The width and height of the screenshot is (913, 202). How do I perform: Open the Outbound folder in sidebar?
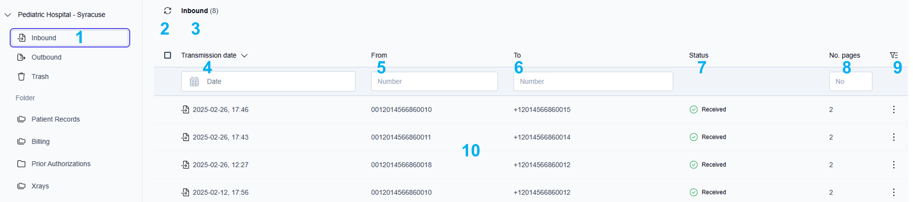pos(46,57)
